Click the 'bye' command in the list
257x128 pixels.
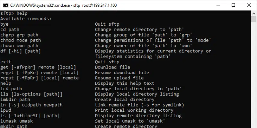click(4, 24)
